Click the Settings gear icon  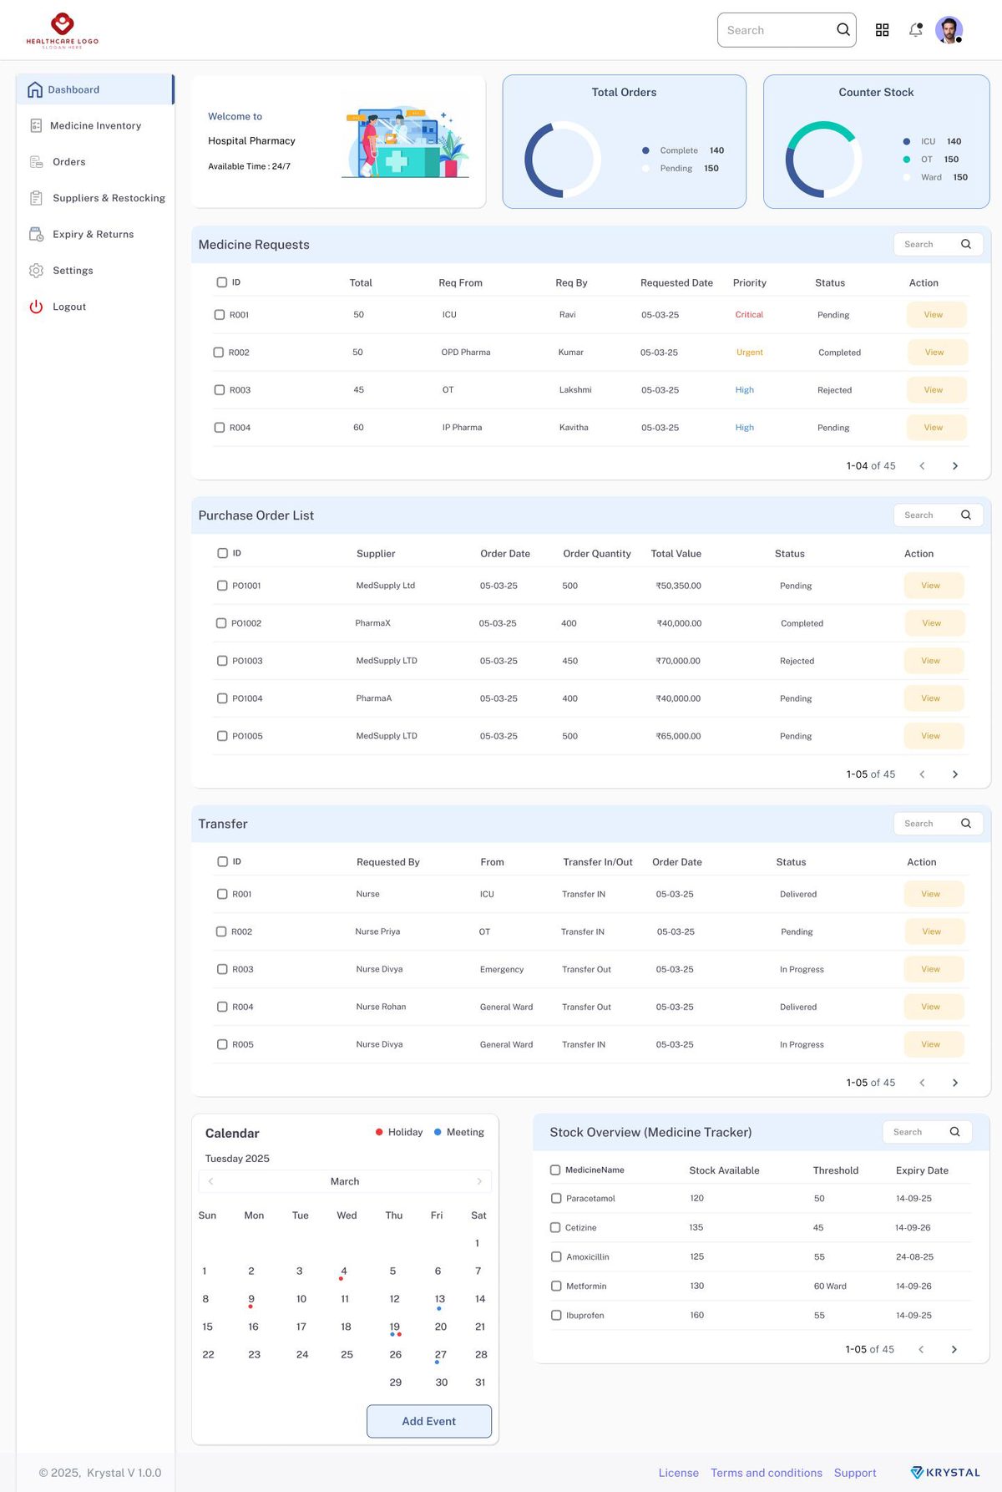pyautogui.click(x=36, y=271)
